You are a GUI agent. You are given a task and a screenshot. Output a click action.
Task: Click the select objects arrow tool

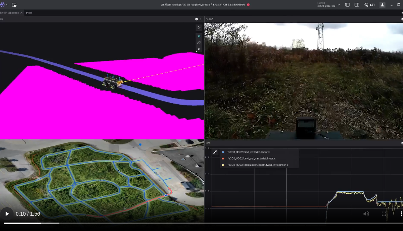(x=199, y=28)
